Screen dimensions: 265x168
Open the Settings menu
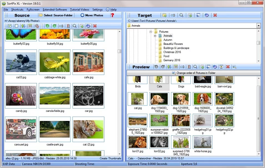(97, 9)
